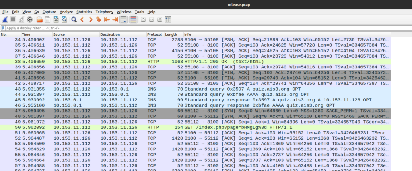Go back in packet history arrow
Image resolution: width=412 pixels, height=171 pixels.
pos(82,19)
